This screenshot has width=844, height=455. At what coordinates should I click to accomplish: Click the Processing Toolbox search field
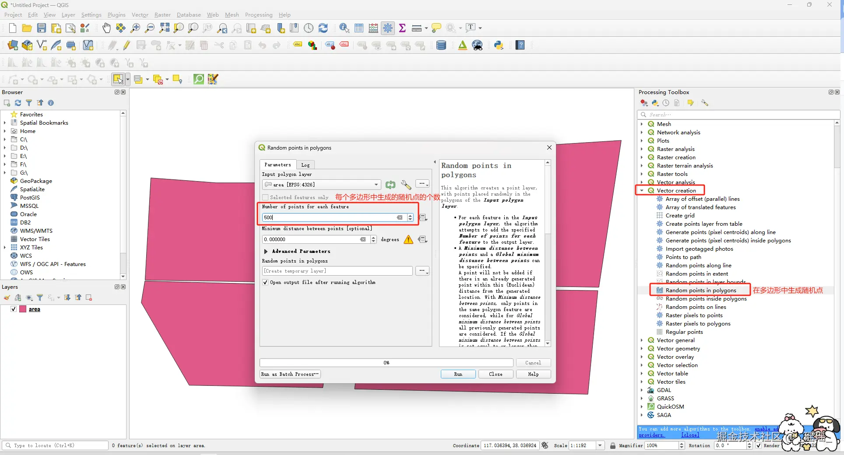point(738,115)
